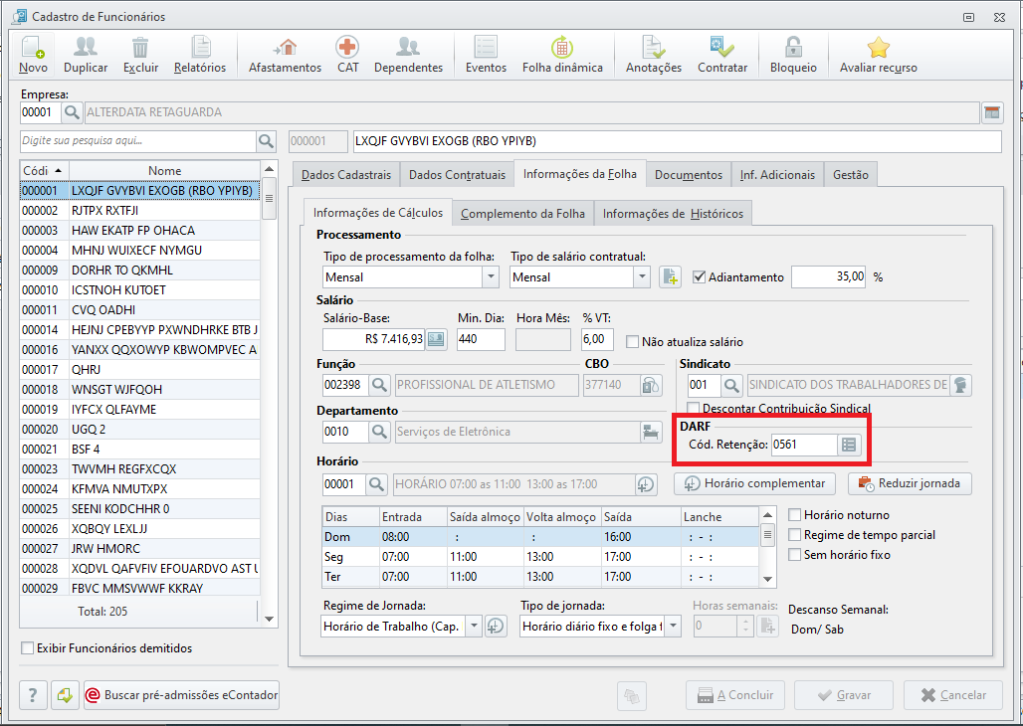Open the Documentos tab
The image size is (1023, 726).
[x=689, y=175]
